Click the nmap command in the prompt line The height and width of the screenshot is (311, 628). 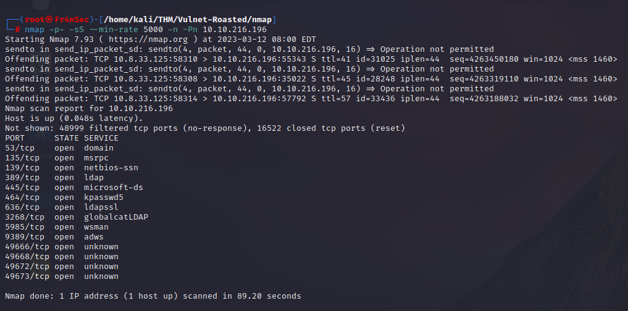[34, 30]
